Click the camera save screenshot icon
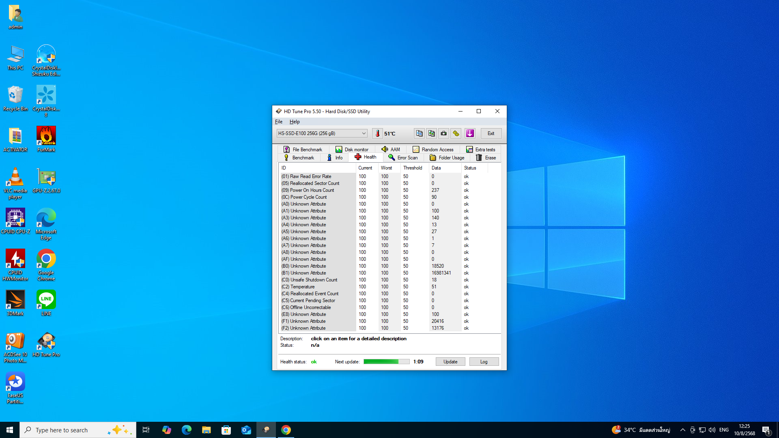 (x=443, y=133)
